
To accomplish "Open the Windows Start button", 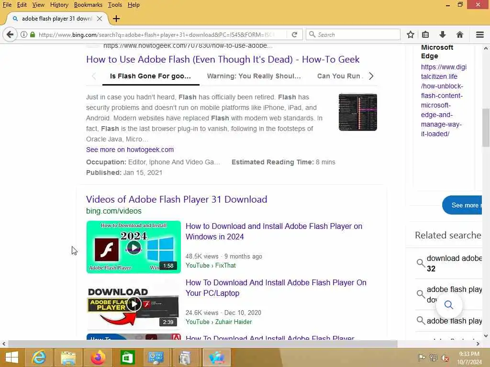I will coord(12,357).
